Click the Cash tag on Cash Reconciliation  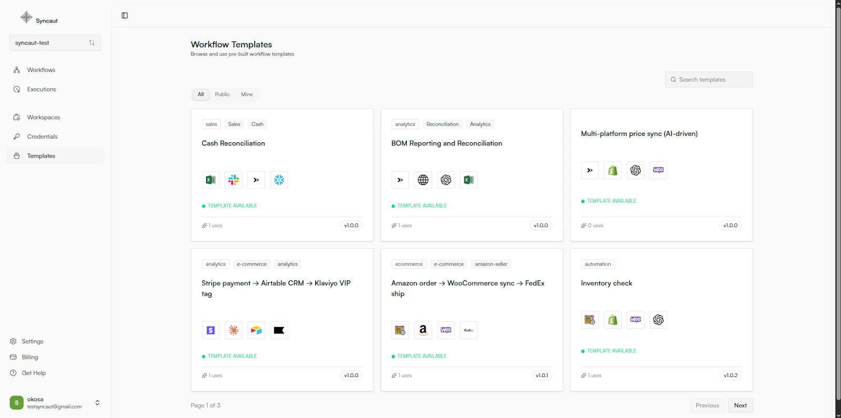[258, 124]
